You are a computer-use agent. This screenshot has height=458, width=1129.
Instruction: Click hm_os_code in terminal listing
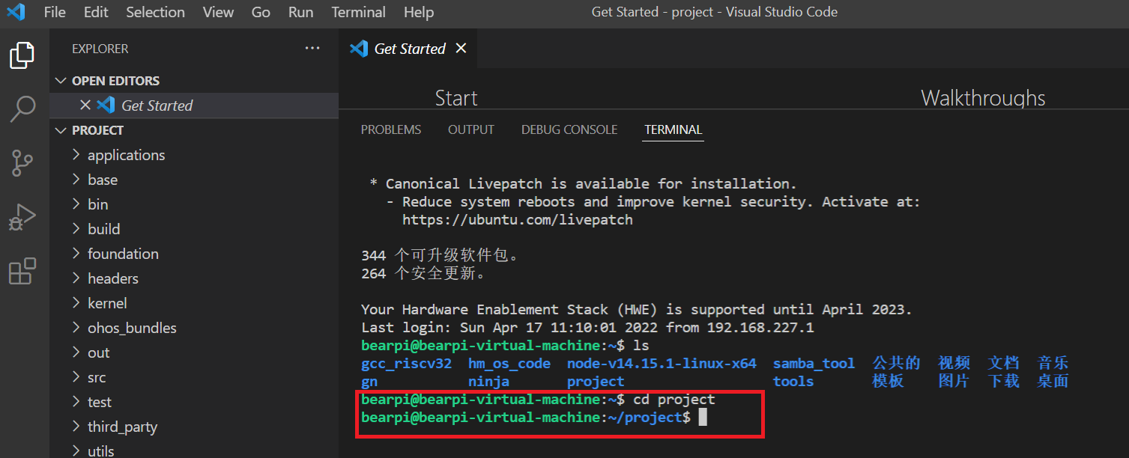(509, 364)
